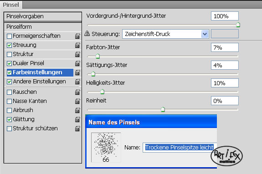Open the Andere Einstellungen options
262x174 pixels.
(40, 82)
